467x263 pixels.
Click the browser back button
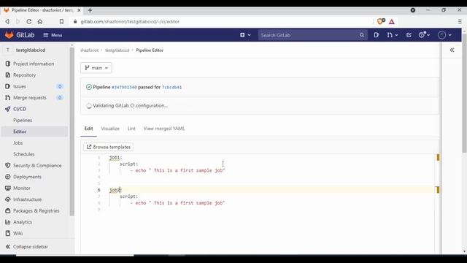point(7,21)
